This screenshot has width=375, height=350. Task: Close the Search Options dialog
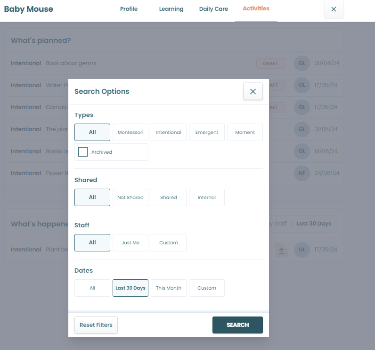coord(253,92)
